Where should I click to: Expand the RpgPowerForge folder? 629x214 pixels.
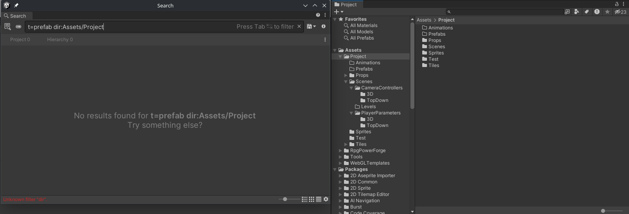pos(340,151)
